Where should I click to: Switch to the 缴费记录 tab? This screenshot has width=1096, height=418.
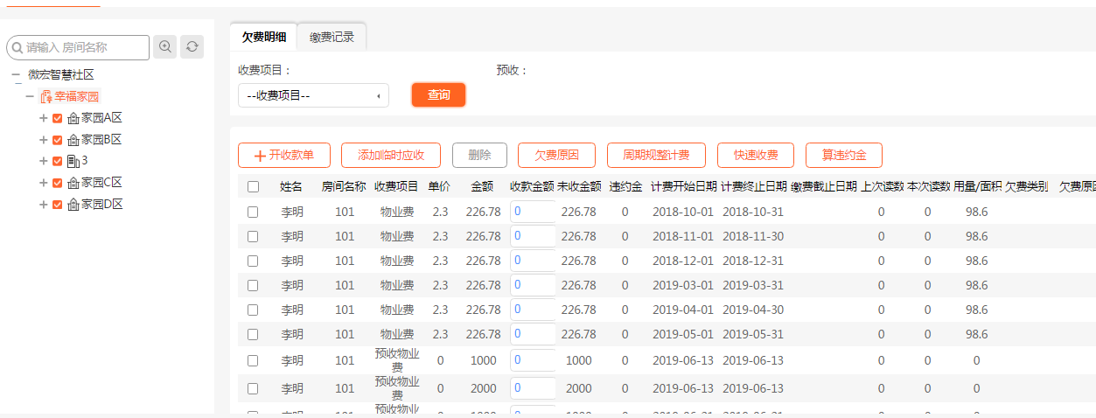332,37
